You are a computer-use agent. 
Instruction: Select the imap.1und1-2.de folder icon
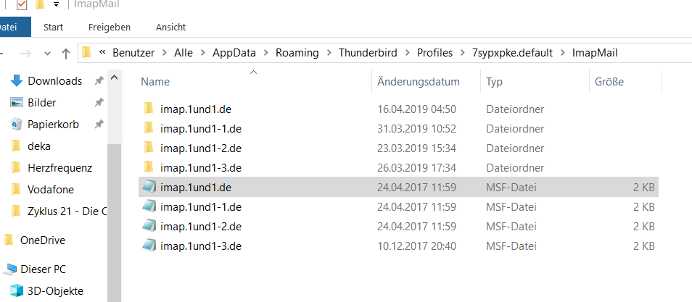pos(149,148)
